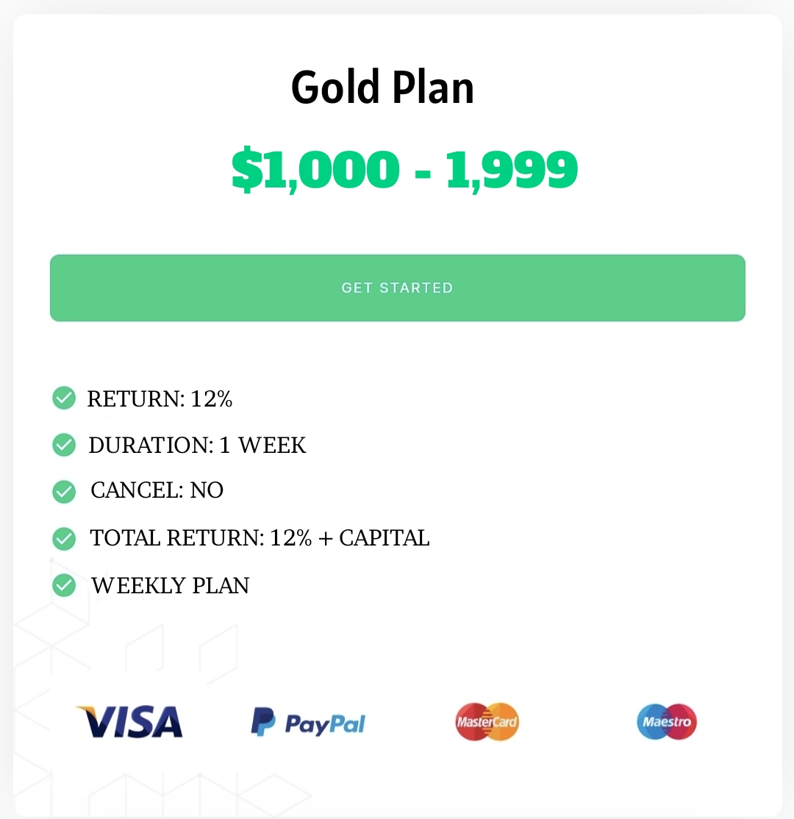Click the 1,999 maximum price amount
This screenshot has width=794, height=819.
(512, 170)
